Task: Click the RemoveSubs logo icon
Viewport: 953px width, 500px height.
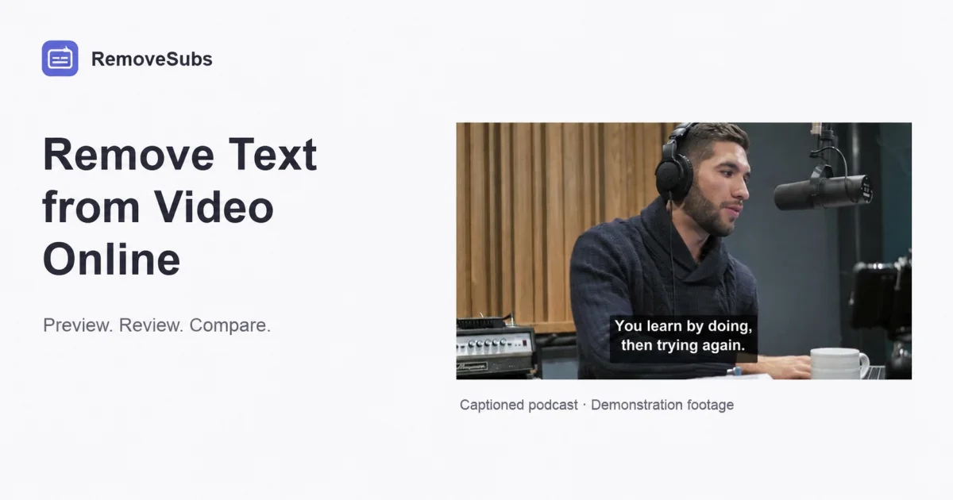Action: (60, 59)
